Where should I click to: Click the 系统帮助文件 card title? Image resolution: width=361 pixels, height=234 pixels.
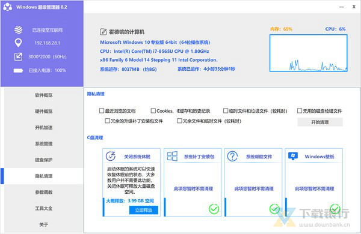259,157
